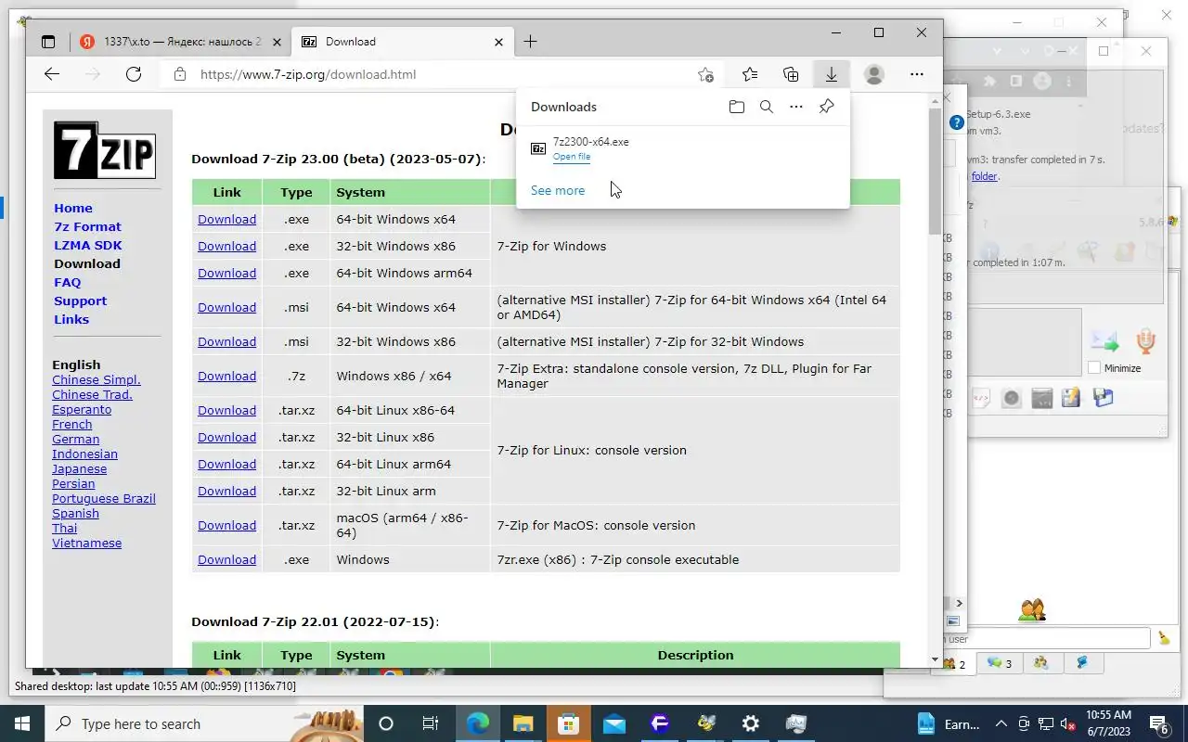Click the page vertical scrollbar thumb
The width and height of the screenshot is (1188, 742).
click(935, 172)
